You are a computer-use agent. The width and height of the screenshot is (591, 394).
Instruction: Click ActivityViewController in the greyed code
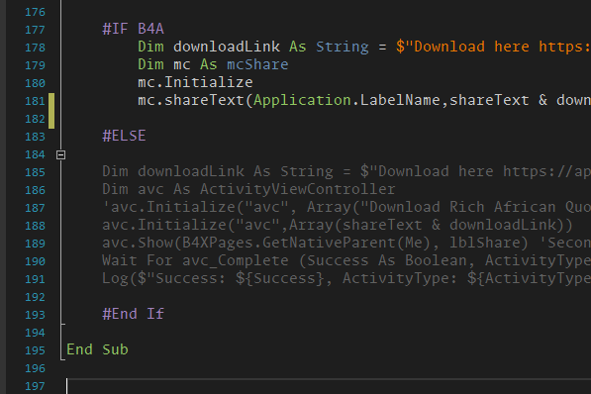click(x=297, y=189)
